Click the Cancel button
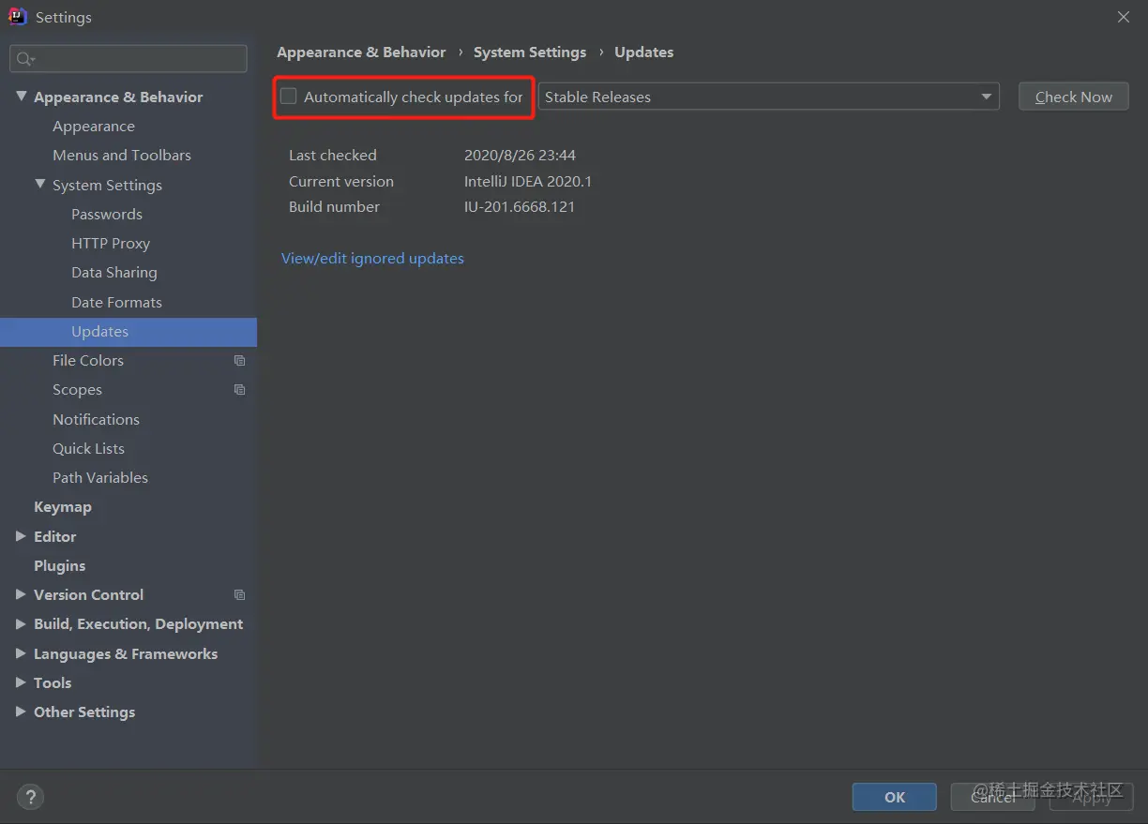 click(x=992, y=797)
